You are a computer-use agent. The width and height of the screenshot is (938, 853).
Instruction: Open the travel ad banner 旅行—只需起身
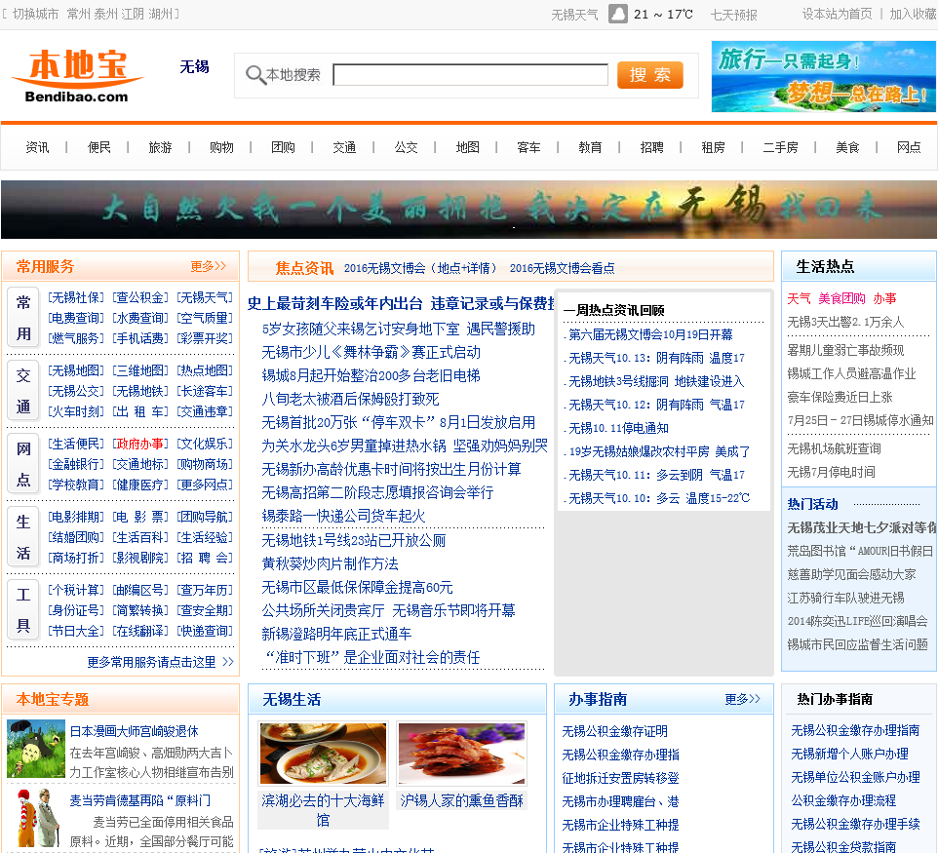tap(824, 77)
